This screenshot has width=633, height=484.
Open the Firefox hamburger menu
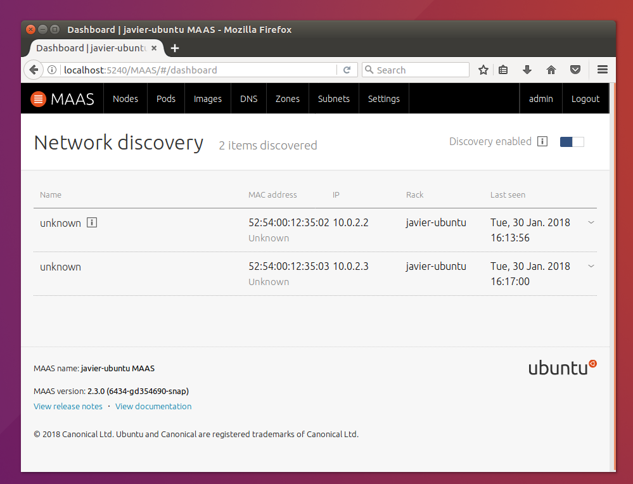tap(603, 70)
